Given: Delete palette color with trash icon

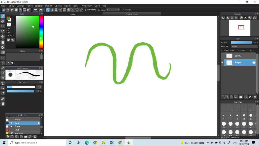Looking at the screenshot, I should 12,63.
